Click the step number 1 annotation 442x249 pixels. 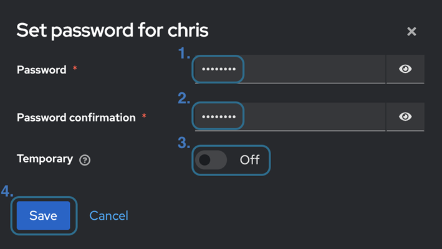[x=183, y=54]
